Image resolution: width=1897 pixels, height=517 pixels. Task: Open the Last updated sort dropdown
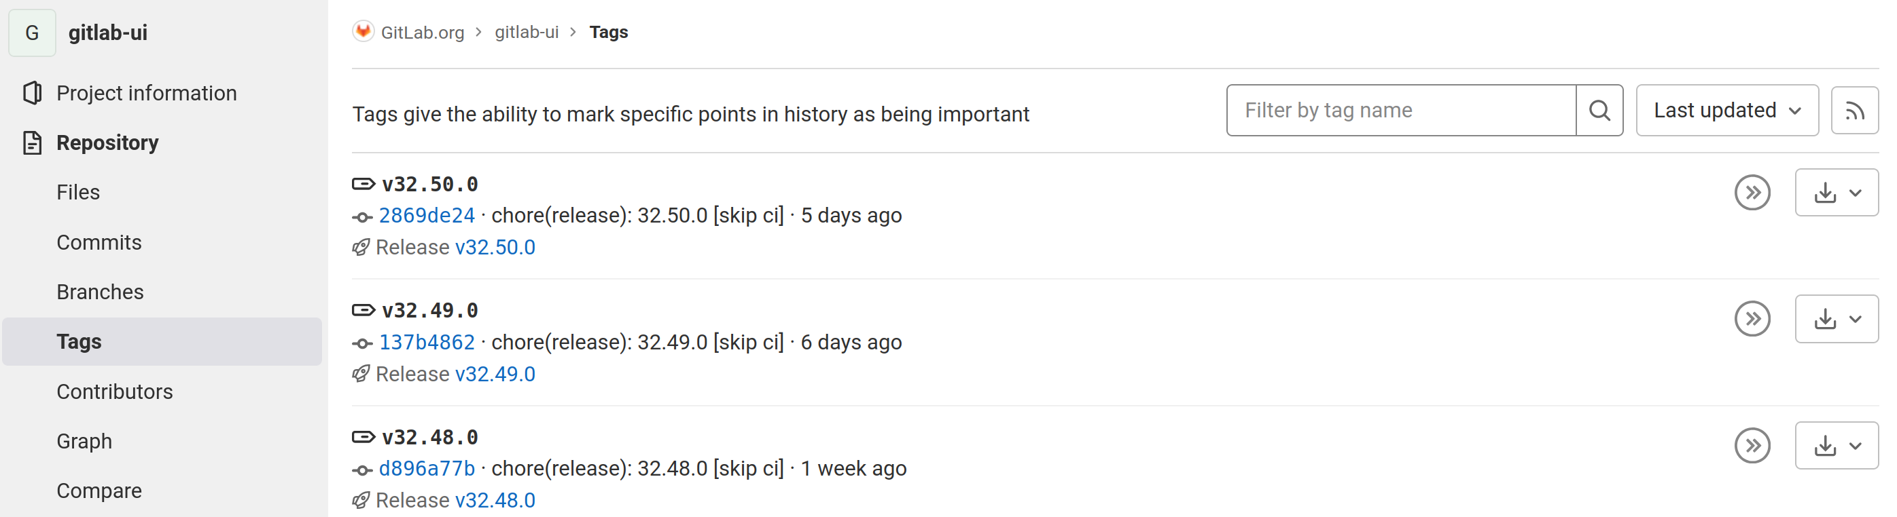[x=1726, y=111]
